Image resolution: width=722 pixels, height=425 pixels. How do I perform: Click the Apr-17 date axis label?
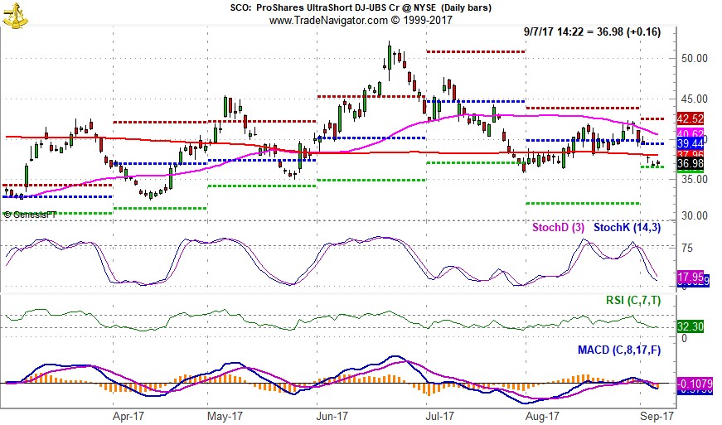click(x=126, y=418)
